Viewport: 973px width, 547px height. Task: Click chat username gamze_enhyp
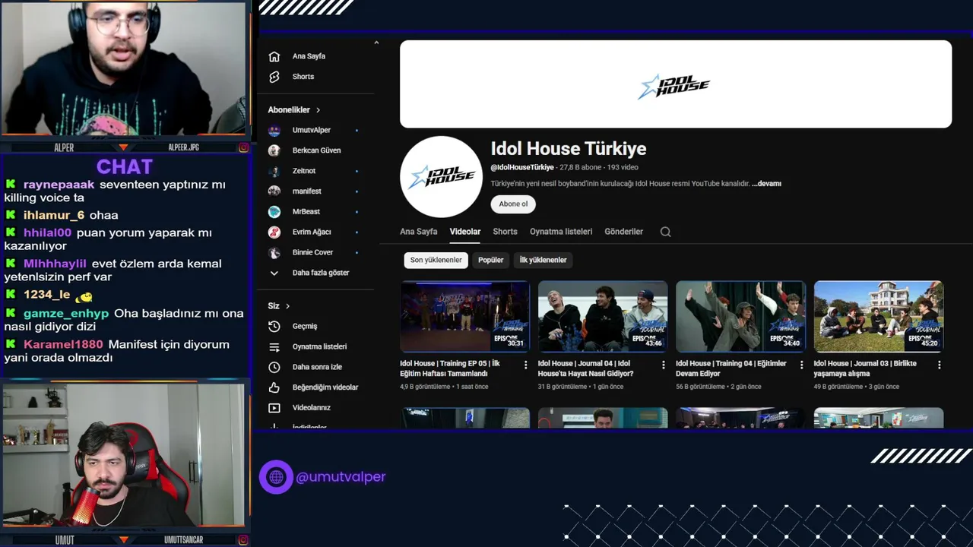pyautogui.click(x=66, y=313)
